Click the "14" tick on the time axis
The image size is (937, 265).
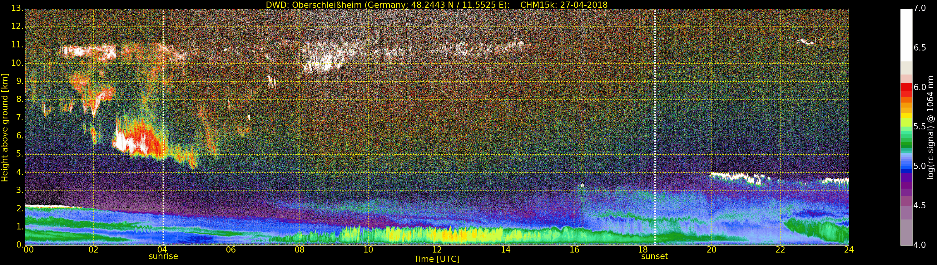pos(506,250)
